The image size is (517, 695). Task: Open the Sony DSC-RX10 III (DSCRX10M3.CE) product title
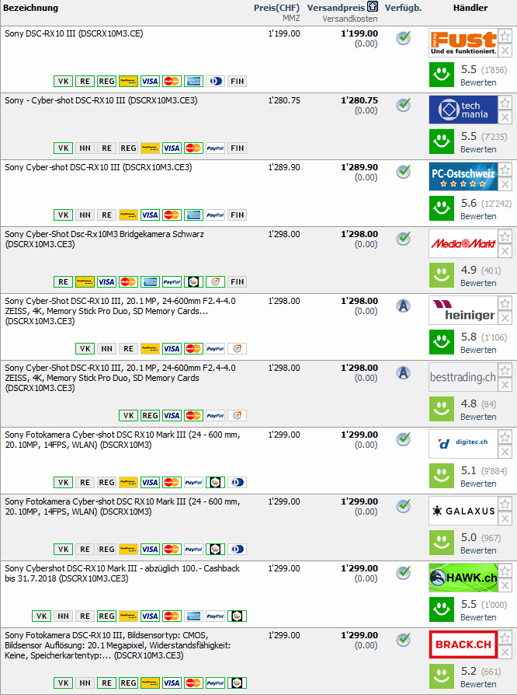74,33
